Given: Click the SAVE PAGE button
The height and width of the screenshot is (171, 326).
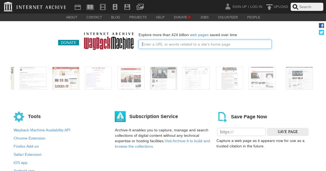Looking at the screenshot, I should click(288, 132).
